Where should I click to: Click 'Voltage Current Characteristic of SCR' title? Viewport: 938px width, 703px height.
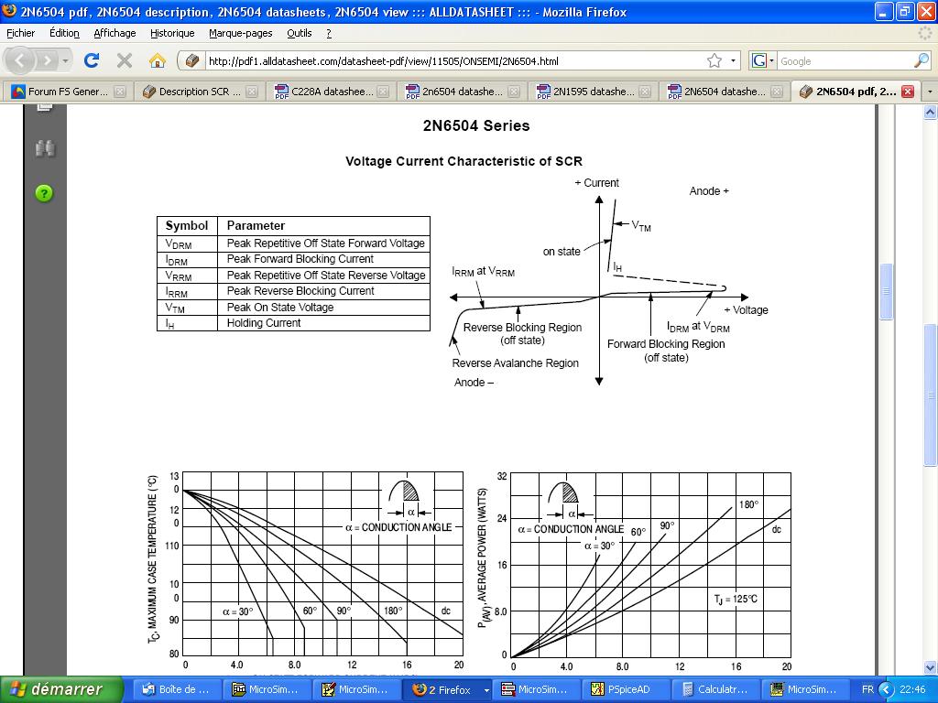(464, 161)
